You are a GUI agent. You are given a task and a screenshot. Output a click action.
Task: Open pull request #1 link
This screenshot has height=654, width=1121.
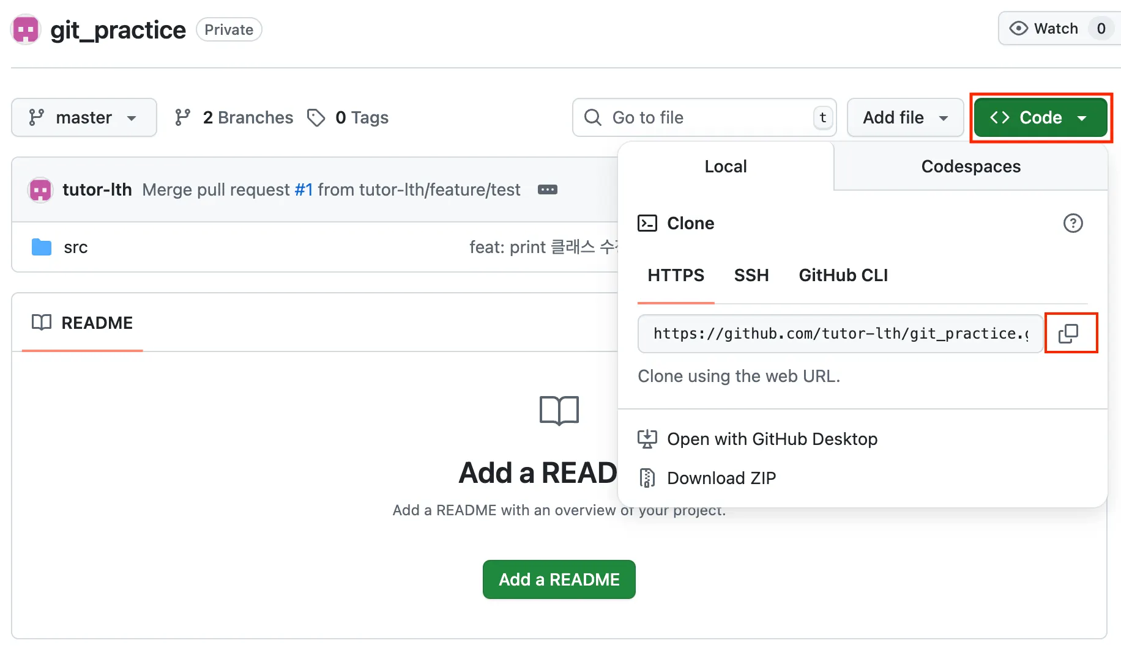[x=304, y=190]
